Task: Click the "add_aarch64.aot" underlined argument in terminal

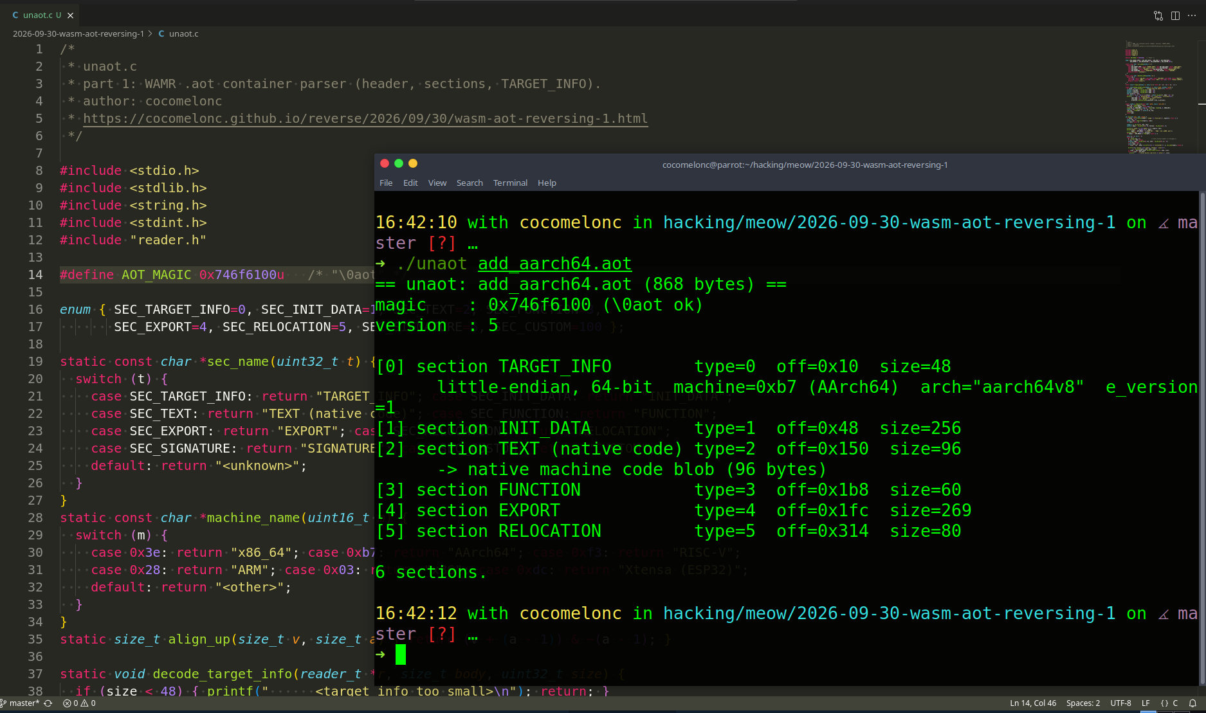Action: pyautogui.click(x=554, y=264)
